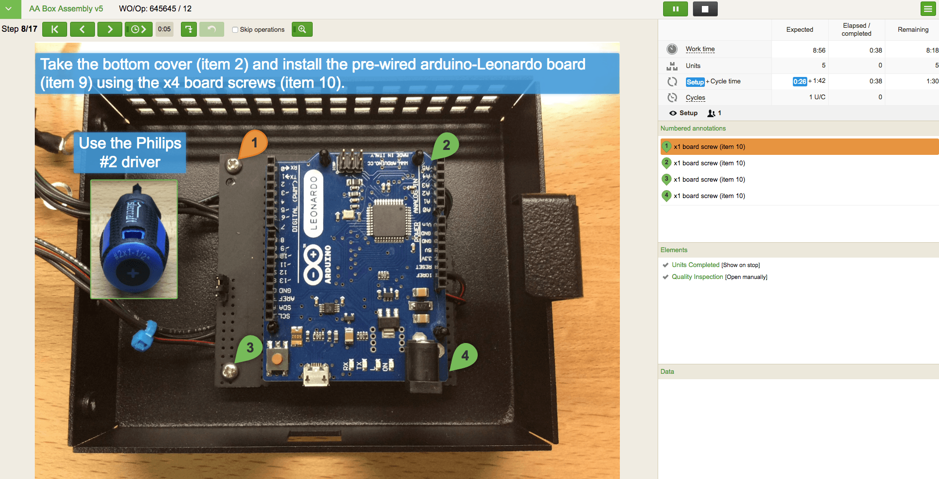Click green marker 3 on the photo

pos(250,348)
